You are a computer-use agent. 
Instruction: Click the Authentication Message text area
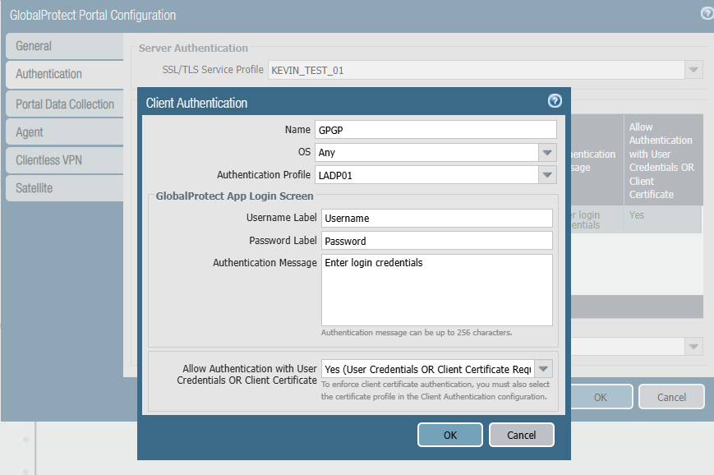point(436,290)
